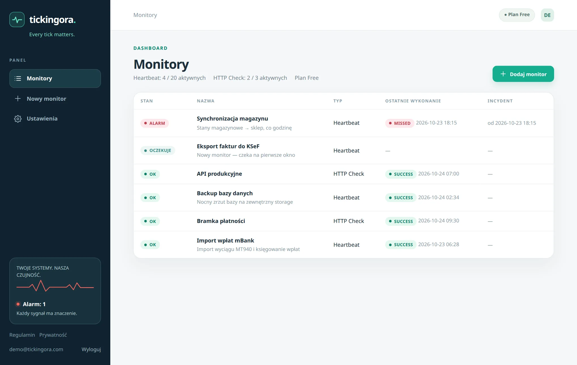Open the API produkcyjne monitor
Image resolution: width=577 pixels, height=365 pixels.
click(x=219, y=174)
